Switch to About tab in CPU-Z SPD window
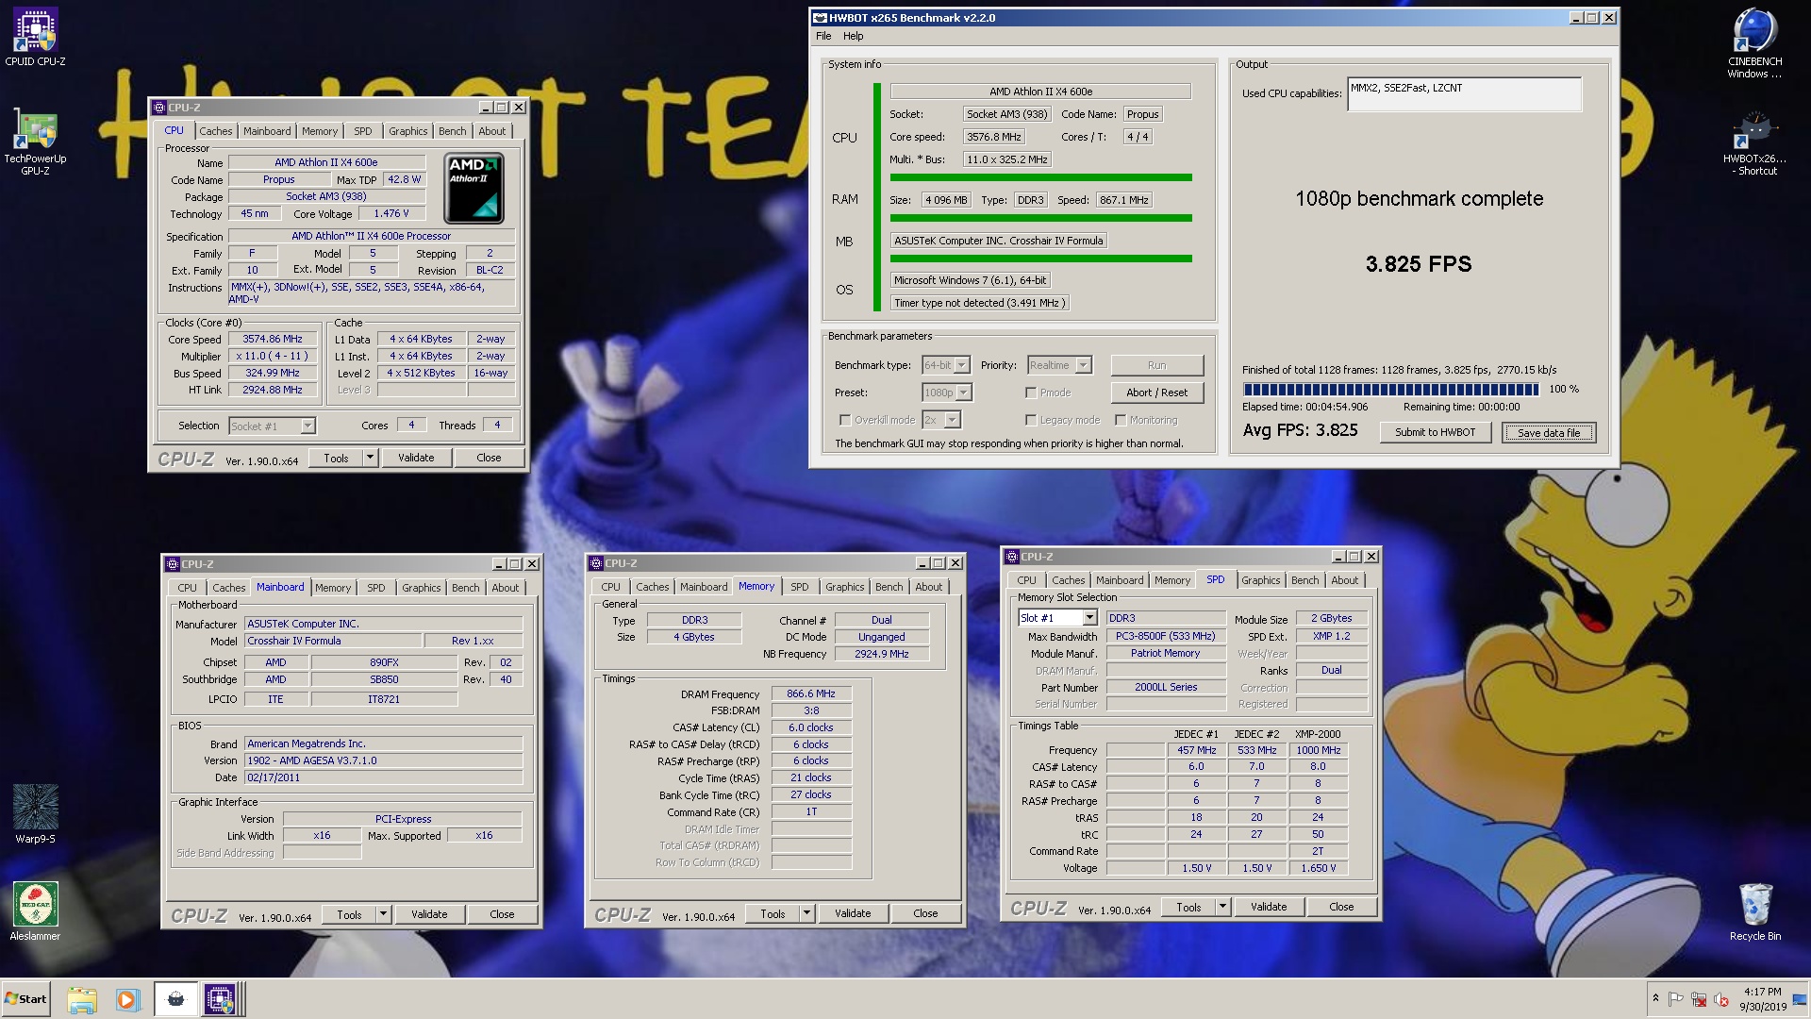The height and width of the screenshot is (1019, 1811). click(1344, 580)
